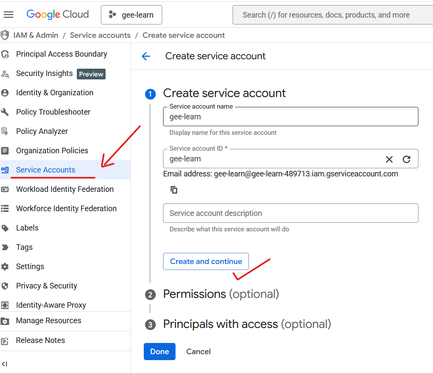Click the Privacy & Security shield icon
This screenshot has width=433, height=373.
[6, 285]
